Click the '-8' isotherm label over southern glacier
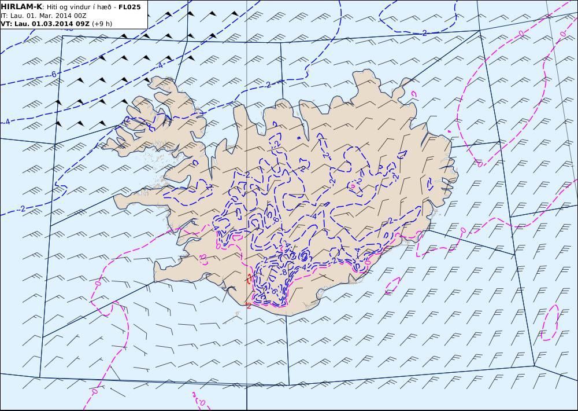The image size is (578, 411). pos(283,272)
